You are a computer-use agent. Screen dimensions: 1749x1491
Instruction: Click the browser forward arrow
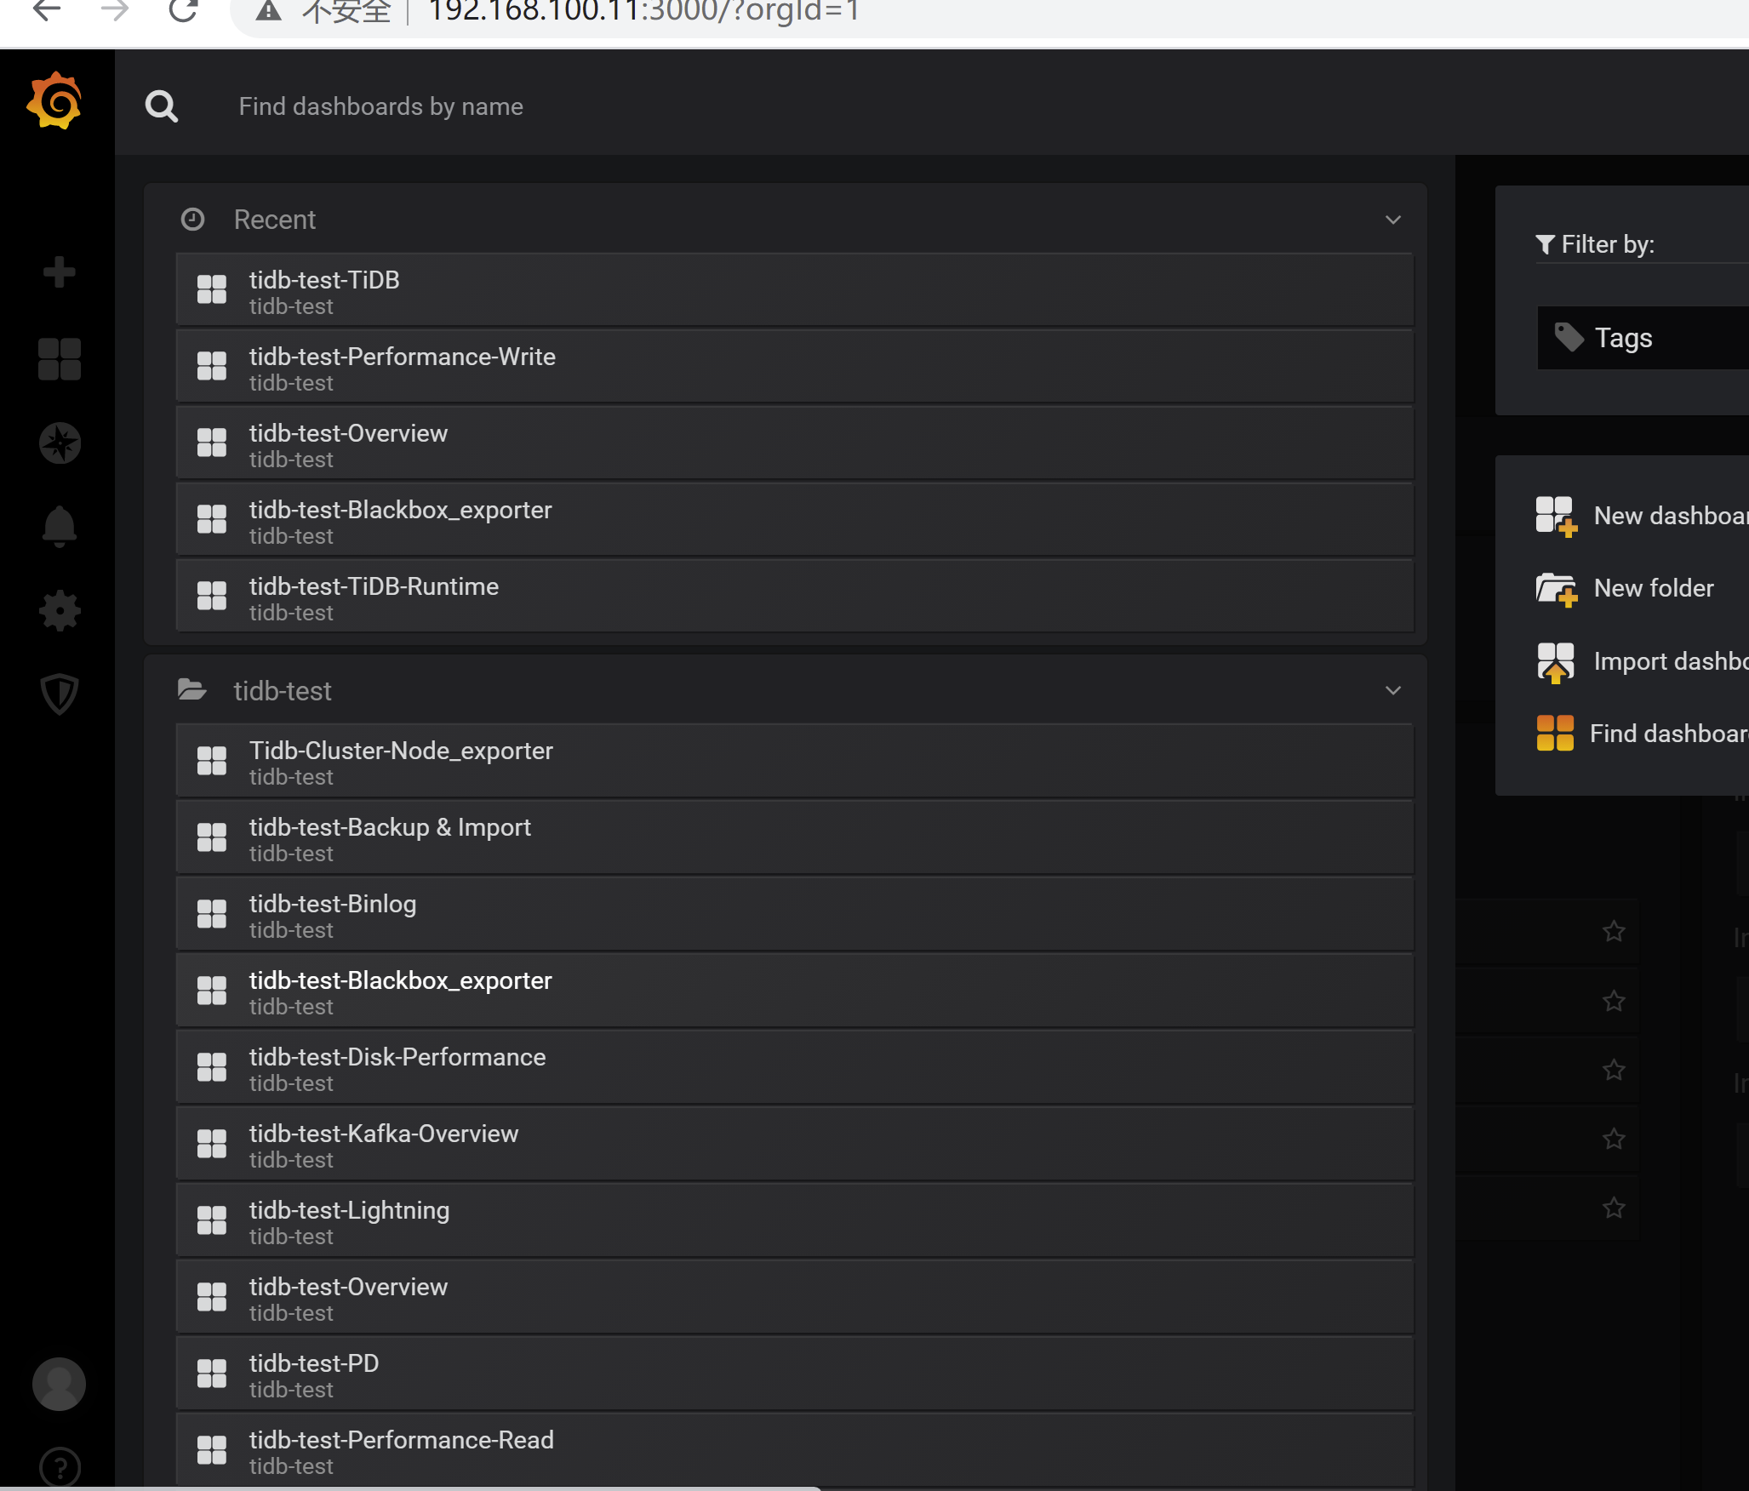pos(114,10)
